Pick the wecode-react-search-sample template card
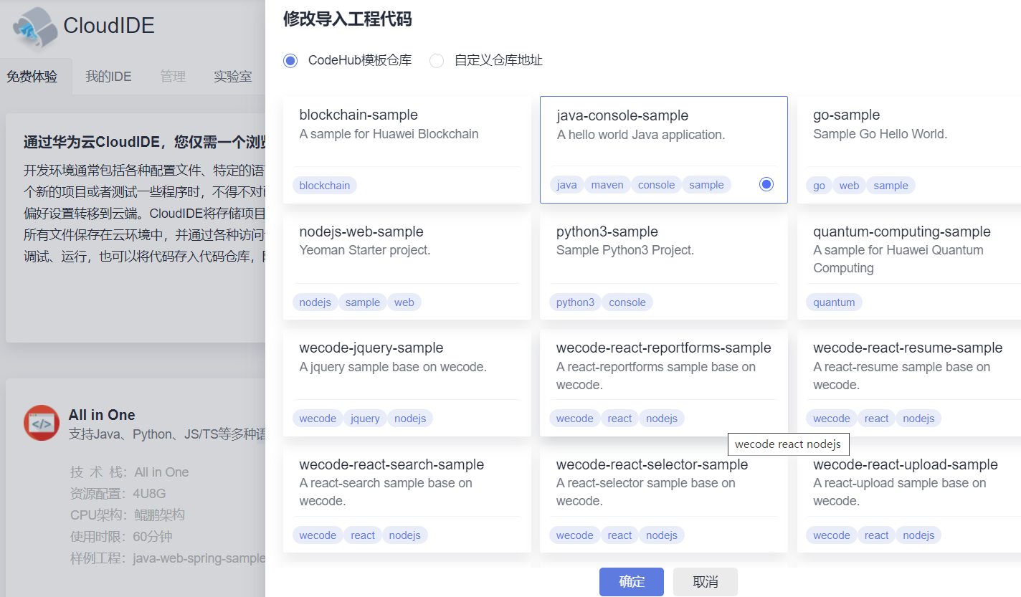This screenshot has height=597, width=1021. [407, 500]
